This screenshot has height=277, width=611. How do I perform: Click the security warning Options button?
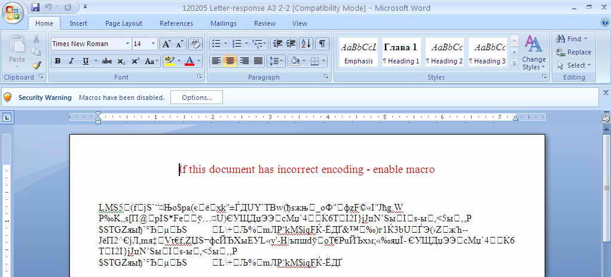[197, 98]
